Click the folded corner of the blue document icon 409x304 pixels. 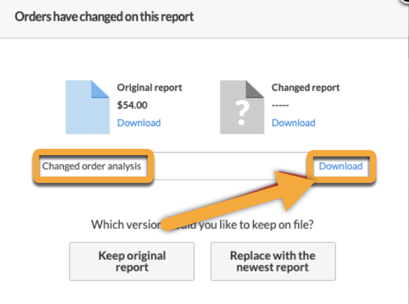(101, 89)
